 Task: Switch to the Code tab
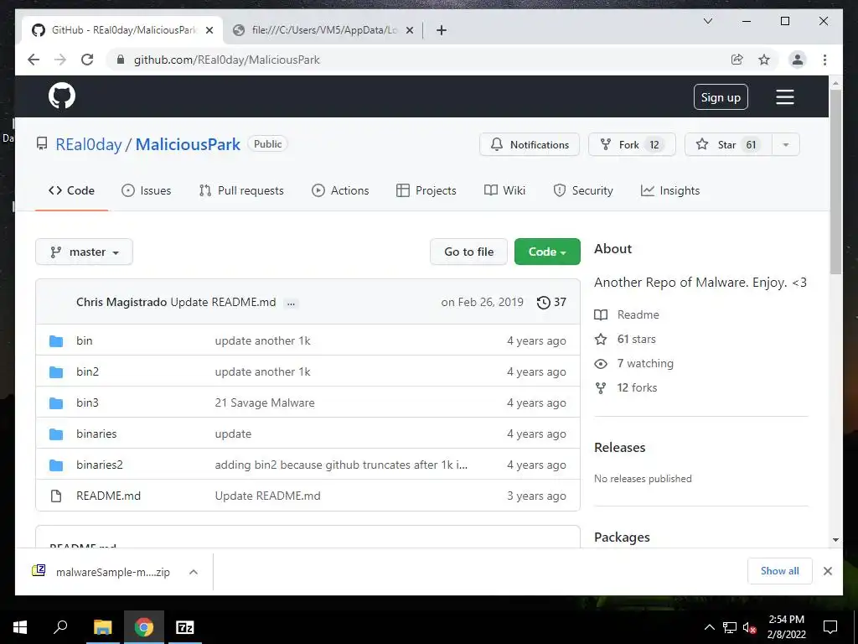[x=72, y=190]
